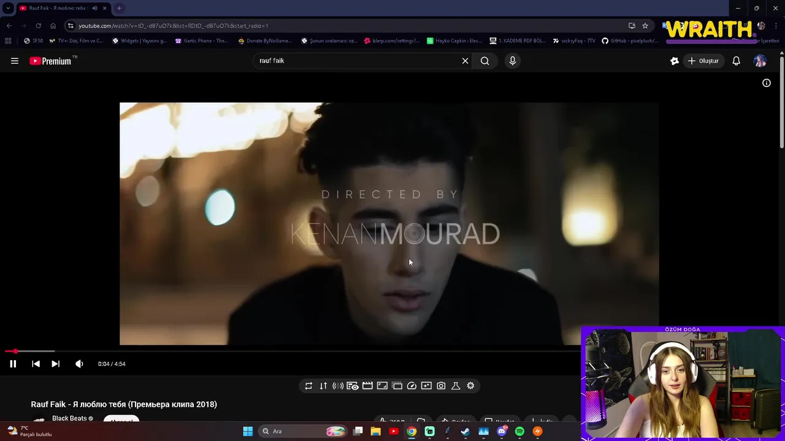Screen dimensions: 785x441
Task: Go back in browser history
Action: [x=9, y=26]
